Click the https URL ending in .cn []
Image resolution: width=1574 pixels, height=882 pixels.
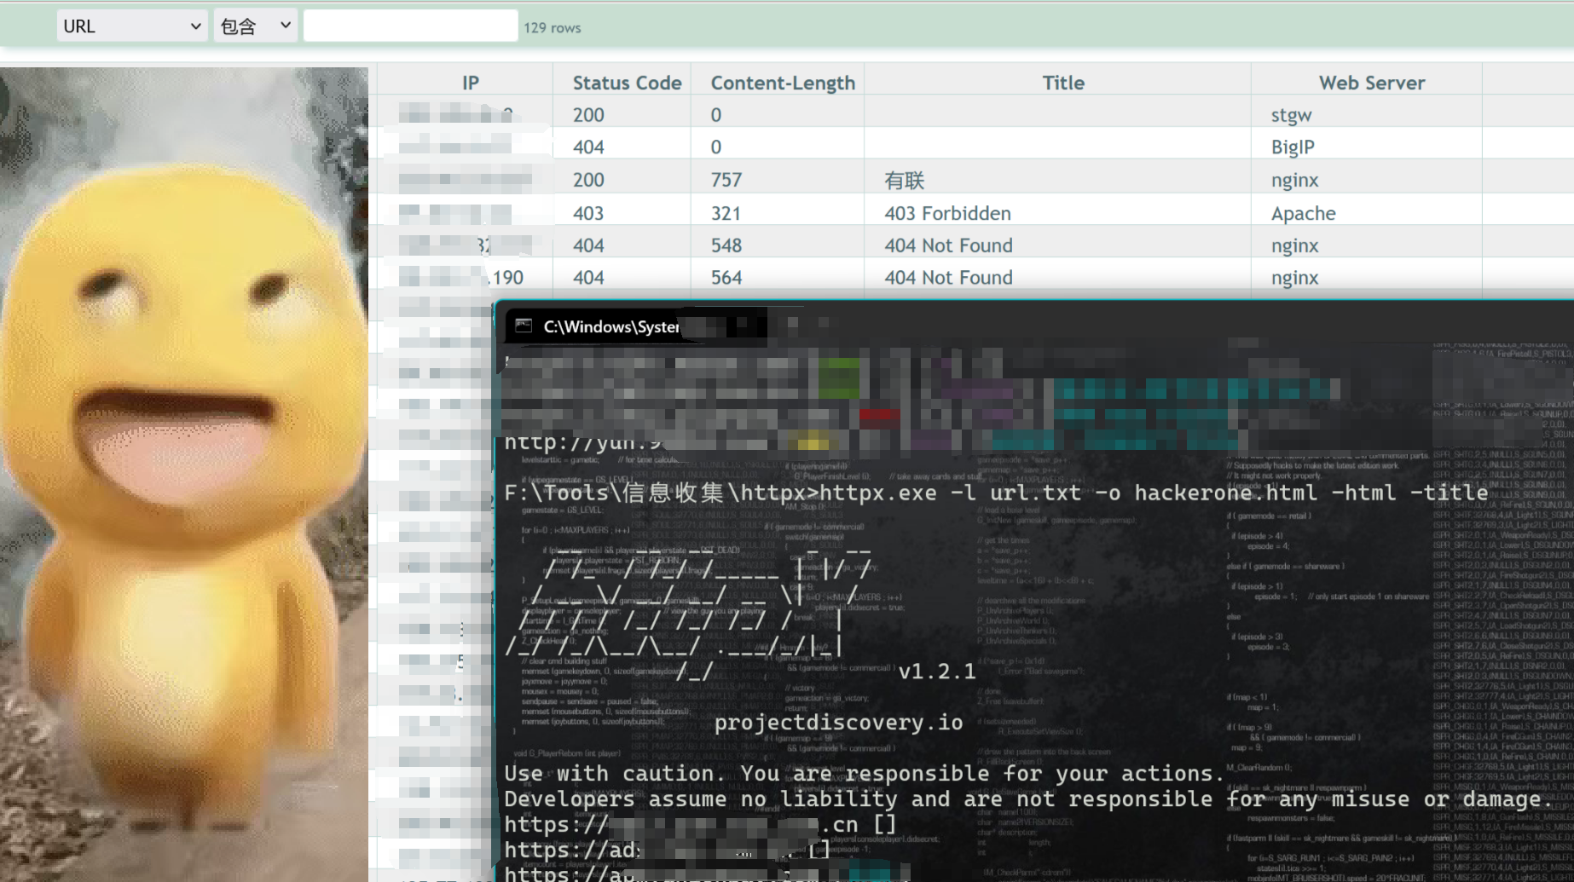(x=700, y=824)
